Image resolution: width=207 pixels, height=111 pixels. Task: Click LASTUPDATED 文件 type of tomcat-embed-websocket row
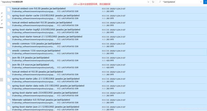70,25
